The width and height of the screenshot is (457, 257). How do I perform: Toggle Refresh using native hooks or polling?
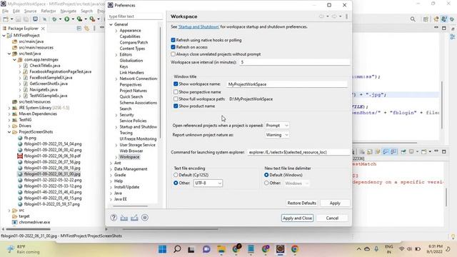(x=173, y=40)
